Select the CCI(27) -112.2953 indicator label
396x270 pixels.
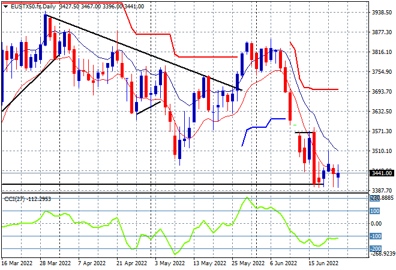(28, 199)
